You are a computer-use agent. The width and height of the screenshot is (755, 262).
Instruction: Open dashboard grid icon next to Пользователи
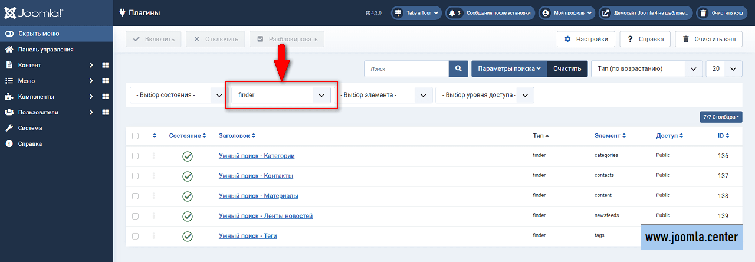pyautogui.click(x=106, y=112)
